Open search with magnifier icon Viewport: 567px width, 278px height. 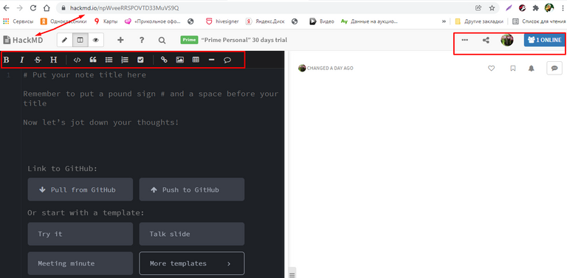pyautogui.click(x=162, y=41)
